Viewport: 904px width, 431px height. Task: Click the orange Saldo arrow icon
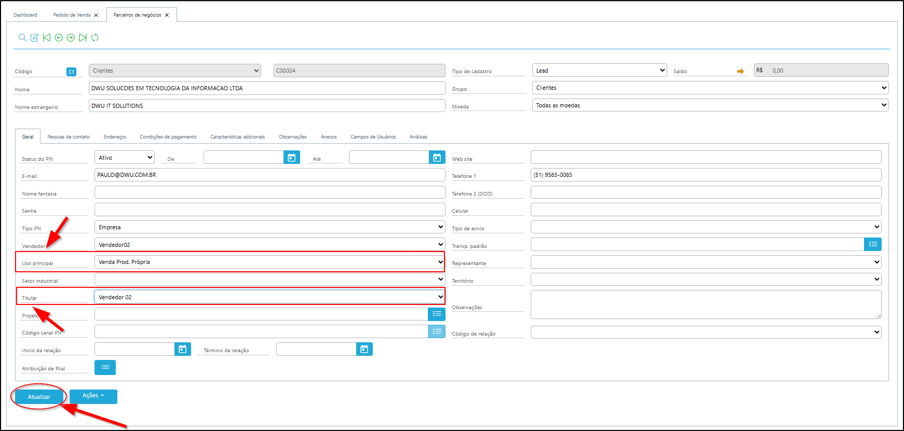pos(740,71)
